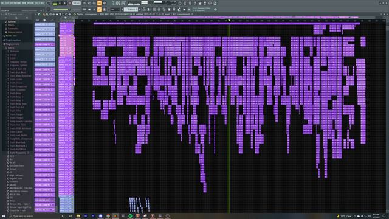Open Google Chrome from taskbar
The image size is (389, 219).
pos(108,216)
